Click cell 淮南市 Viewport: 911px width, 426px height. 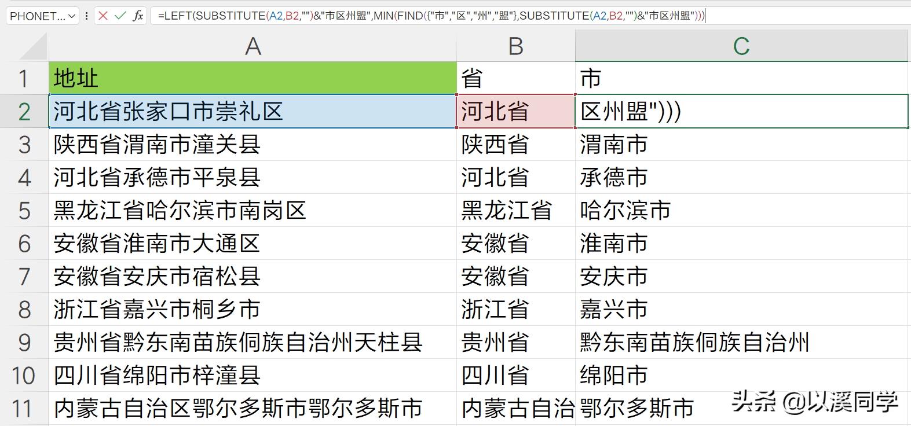[741, 243]
